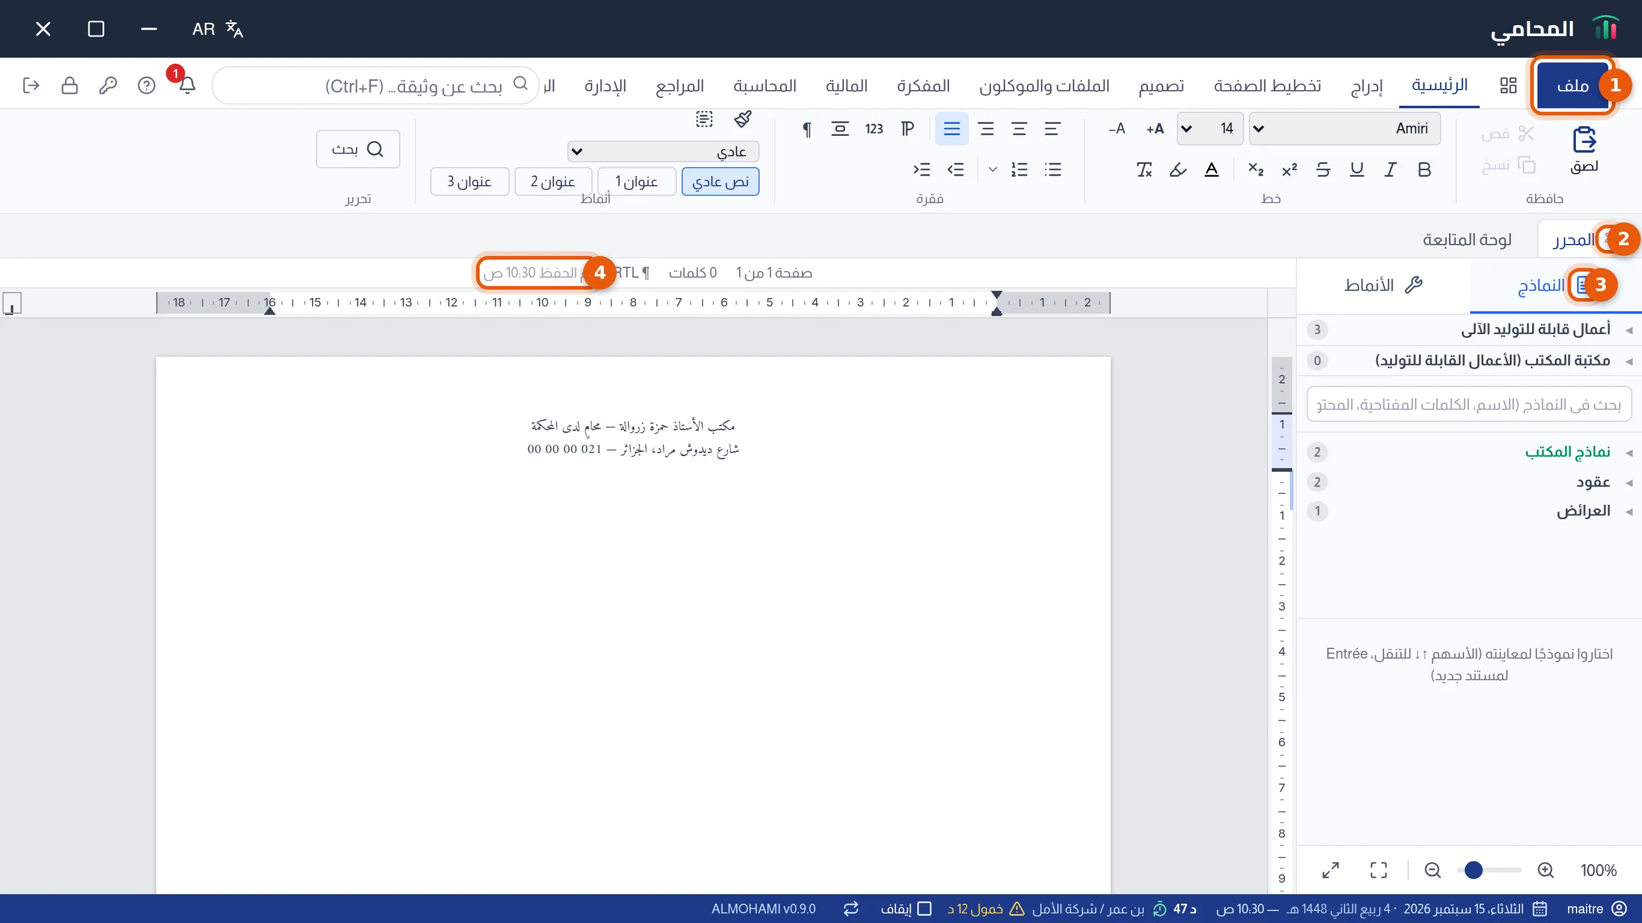The width and height of the screenshot is (1642, 923).
Task: Click the document search field (Ctrl+F)
Action: click(x=376, y=85)
